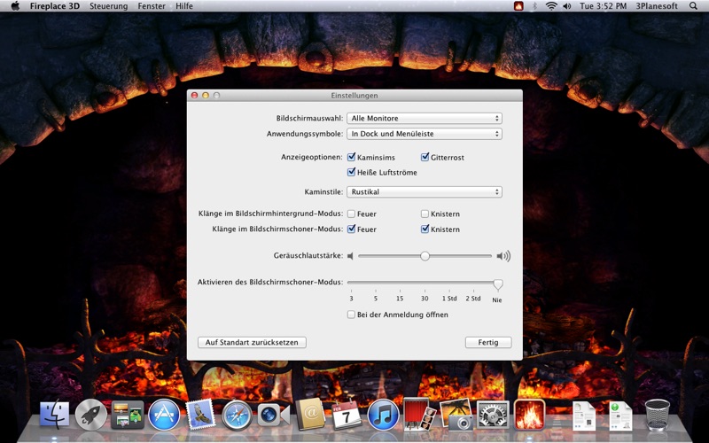Open the Apple menu

(15, 6)
